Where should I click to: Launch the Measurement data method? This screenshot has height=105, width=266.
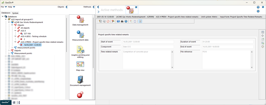click(80, 35)
